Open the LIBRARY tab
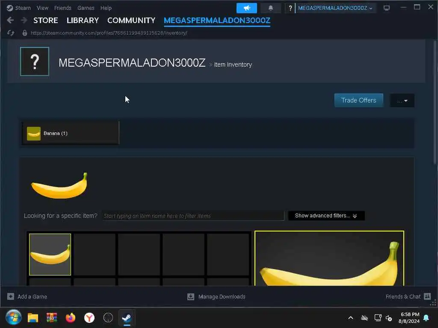 (x=83, y=20)
